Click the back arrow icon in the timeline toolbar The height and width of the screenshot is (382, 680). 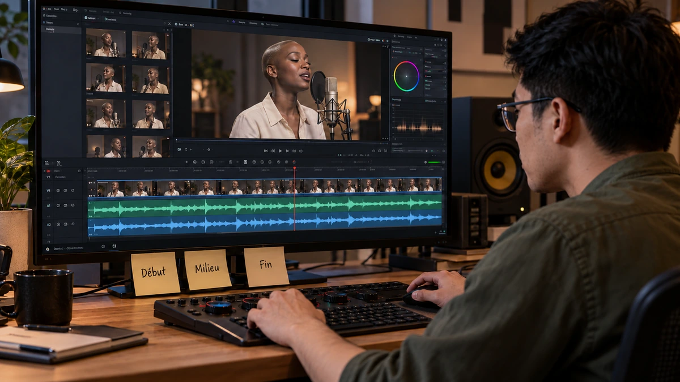[x=186, y=162]
